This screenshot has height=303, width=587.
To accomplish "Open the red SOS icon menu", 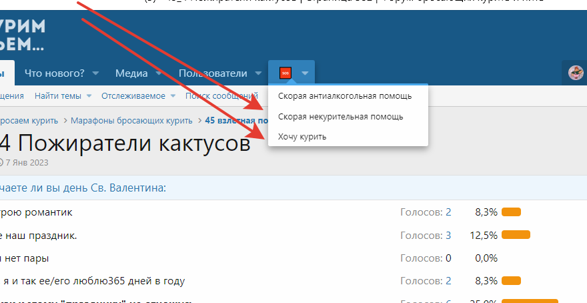I will click(x=285, y=73).
